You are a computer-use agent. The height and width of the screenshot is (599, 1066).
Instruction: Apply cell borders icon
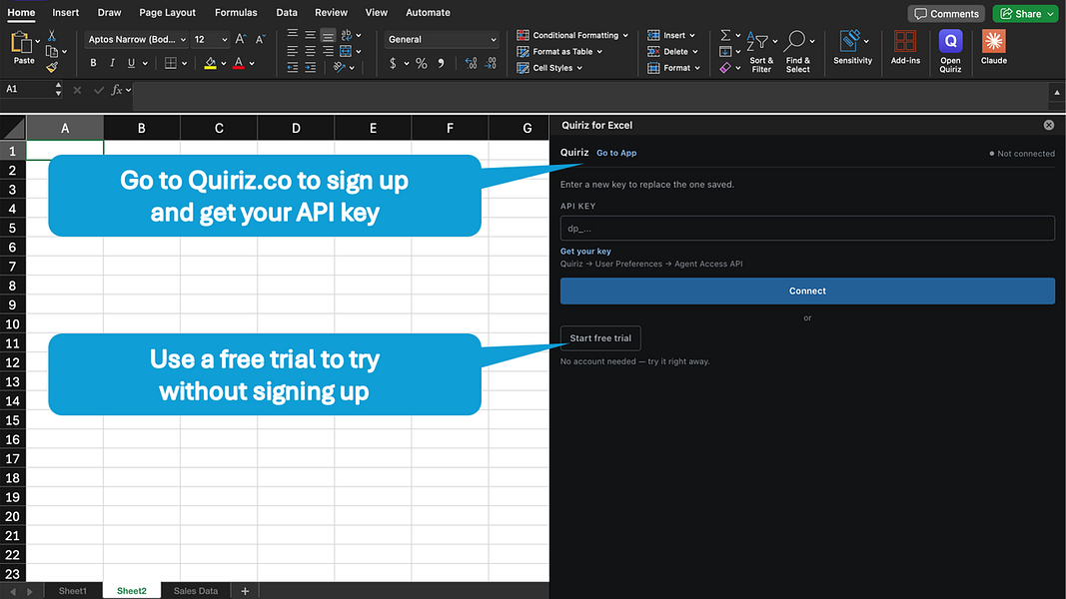click(171, 63)
